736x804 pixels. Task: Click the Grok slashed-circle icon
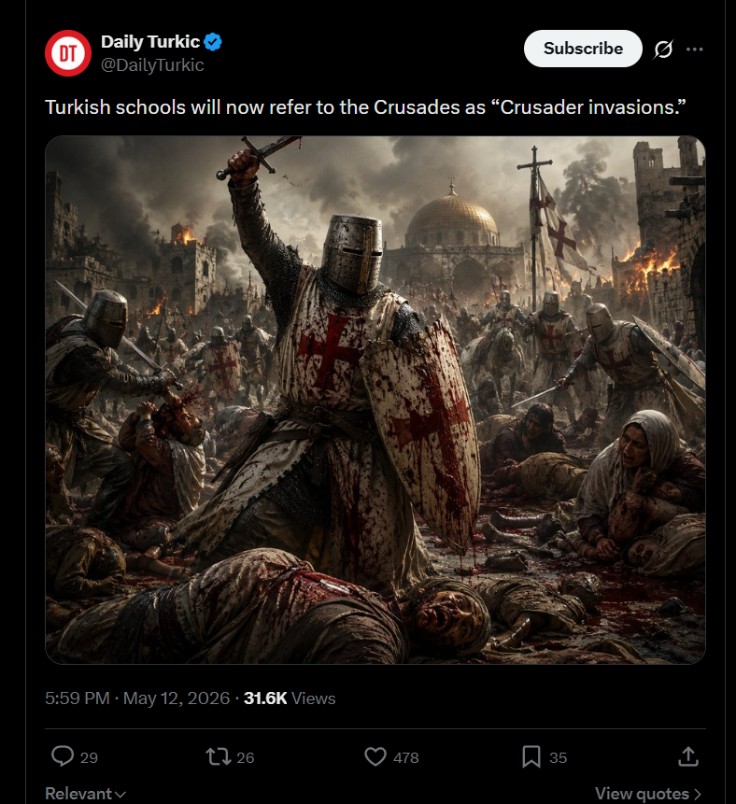coord(663,49)
